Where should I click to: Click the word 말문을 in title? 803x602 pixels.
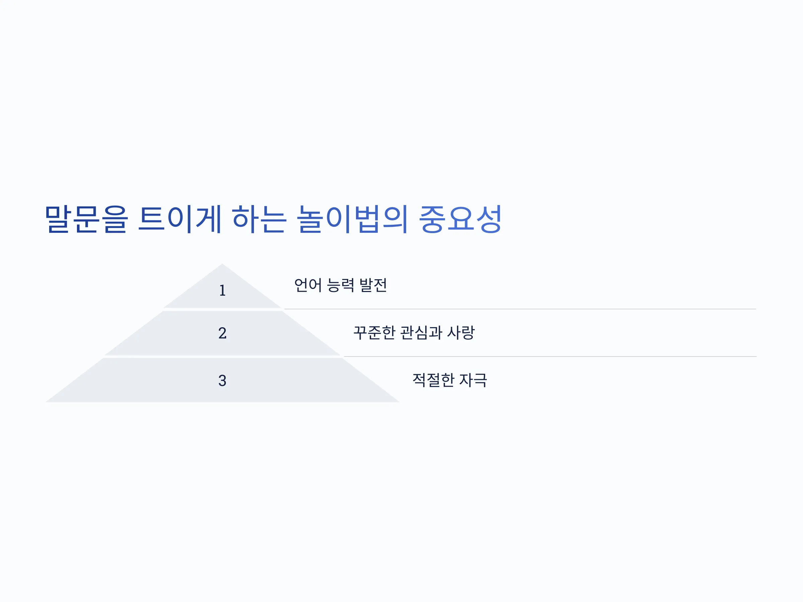pyautogui.click(x=86, y=219)
